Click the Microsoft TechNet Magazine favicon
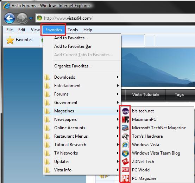This screenshot has width=195, height=183. pyautogui.click(x=125, y=128)
